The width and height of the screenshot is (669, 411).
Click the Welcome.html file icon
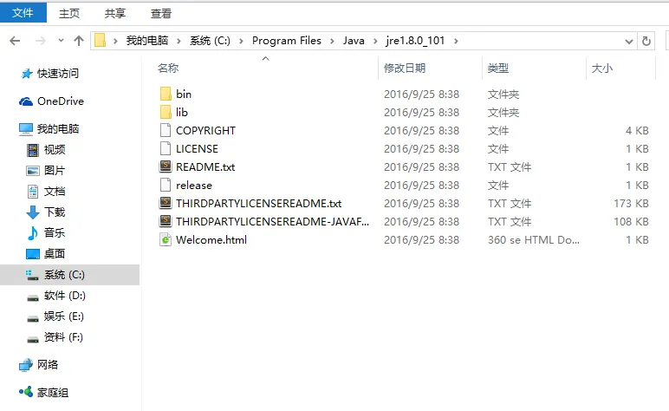(166, 240)
